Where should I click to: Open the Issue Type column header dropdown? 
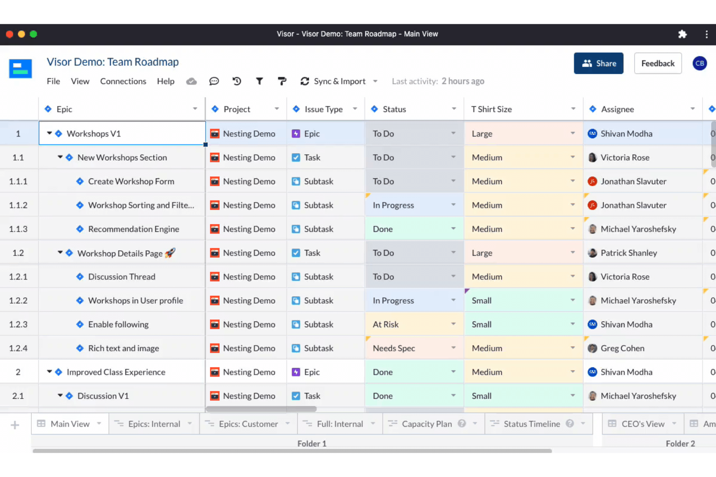[x=355, y=109]
